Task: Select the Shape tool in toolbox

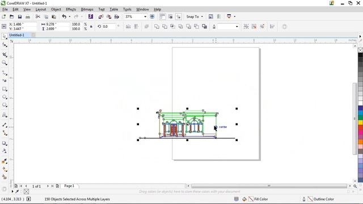Action: click(x=4, y=45)
